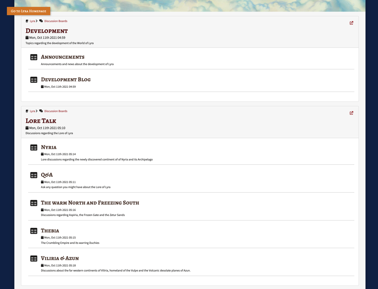Click the board icon beside Thebia

34,231
